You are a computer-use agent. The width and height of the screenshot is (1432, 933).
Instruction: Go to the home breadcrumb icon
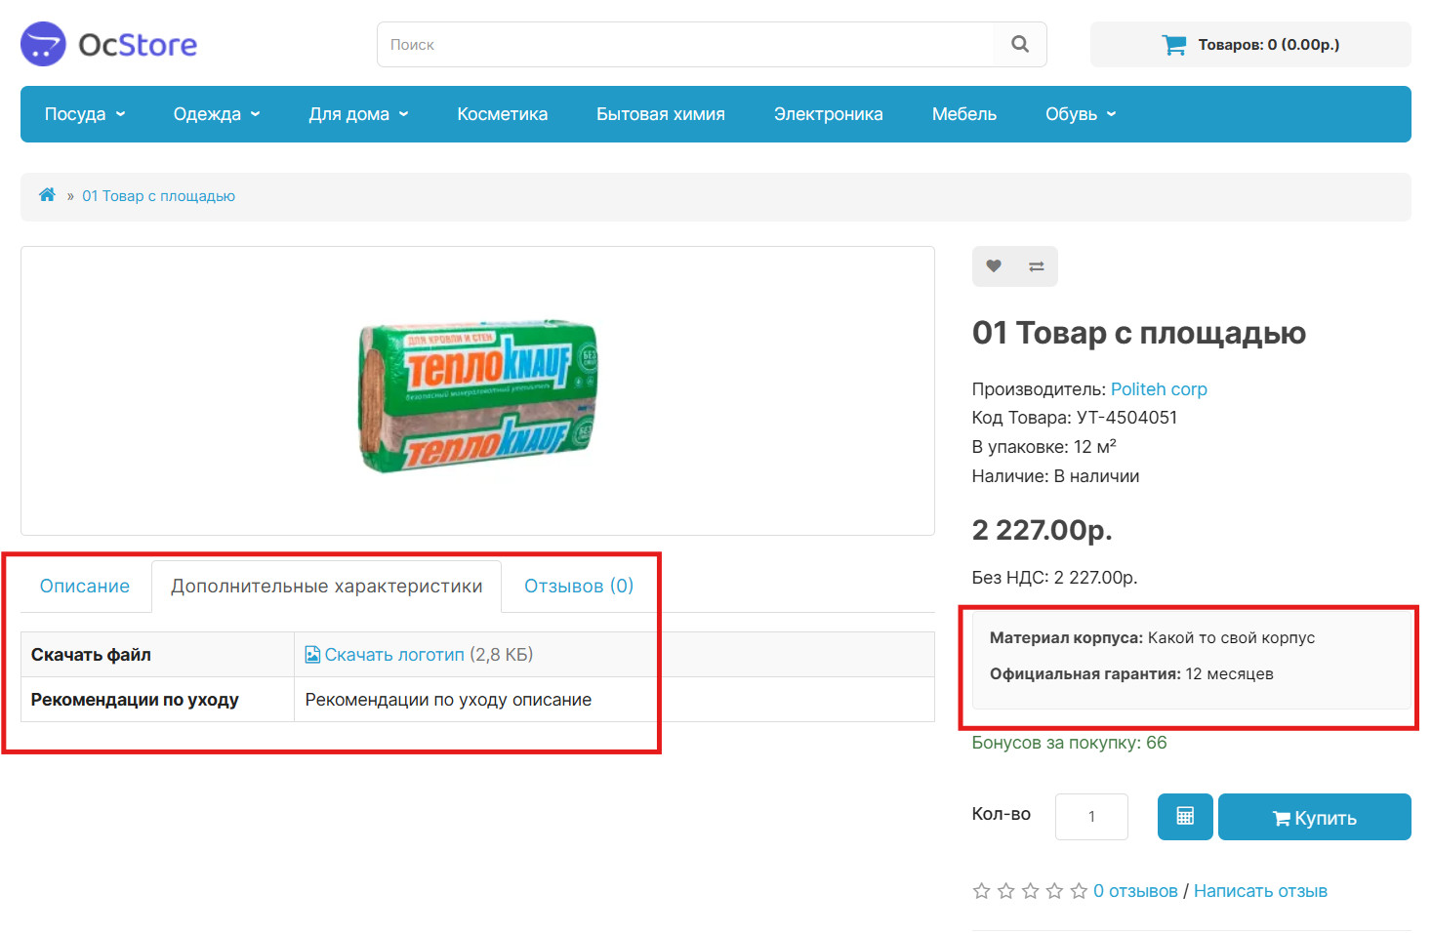tap(47, 195)
